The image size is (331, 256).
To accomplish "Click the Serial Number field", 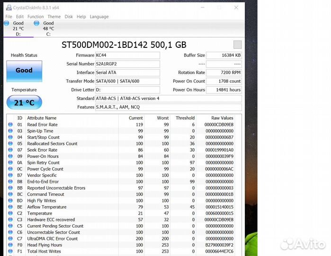I will [x=127, y=64].
